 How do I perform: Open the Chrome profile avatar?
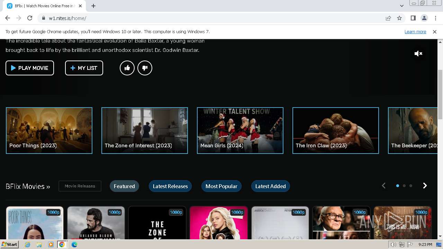424,18
